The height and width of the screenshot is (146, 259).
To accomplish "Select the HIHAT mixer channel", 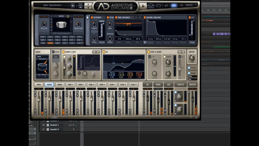I will coord(60,85).
